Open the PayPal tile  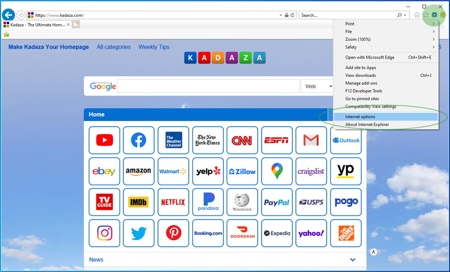[277, 202]
